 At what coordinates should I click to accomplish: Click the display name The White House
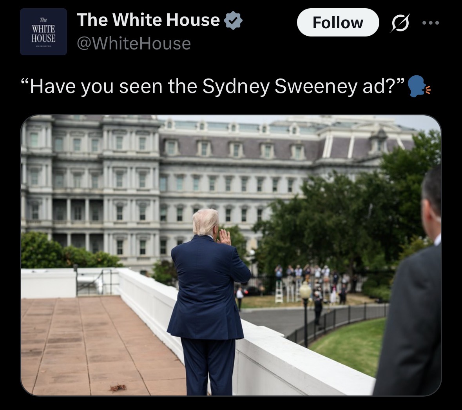pos(148,20)
